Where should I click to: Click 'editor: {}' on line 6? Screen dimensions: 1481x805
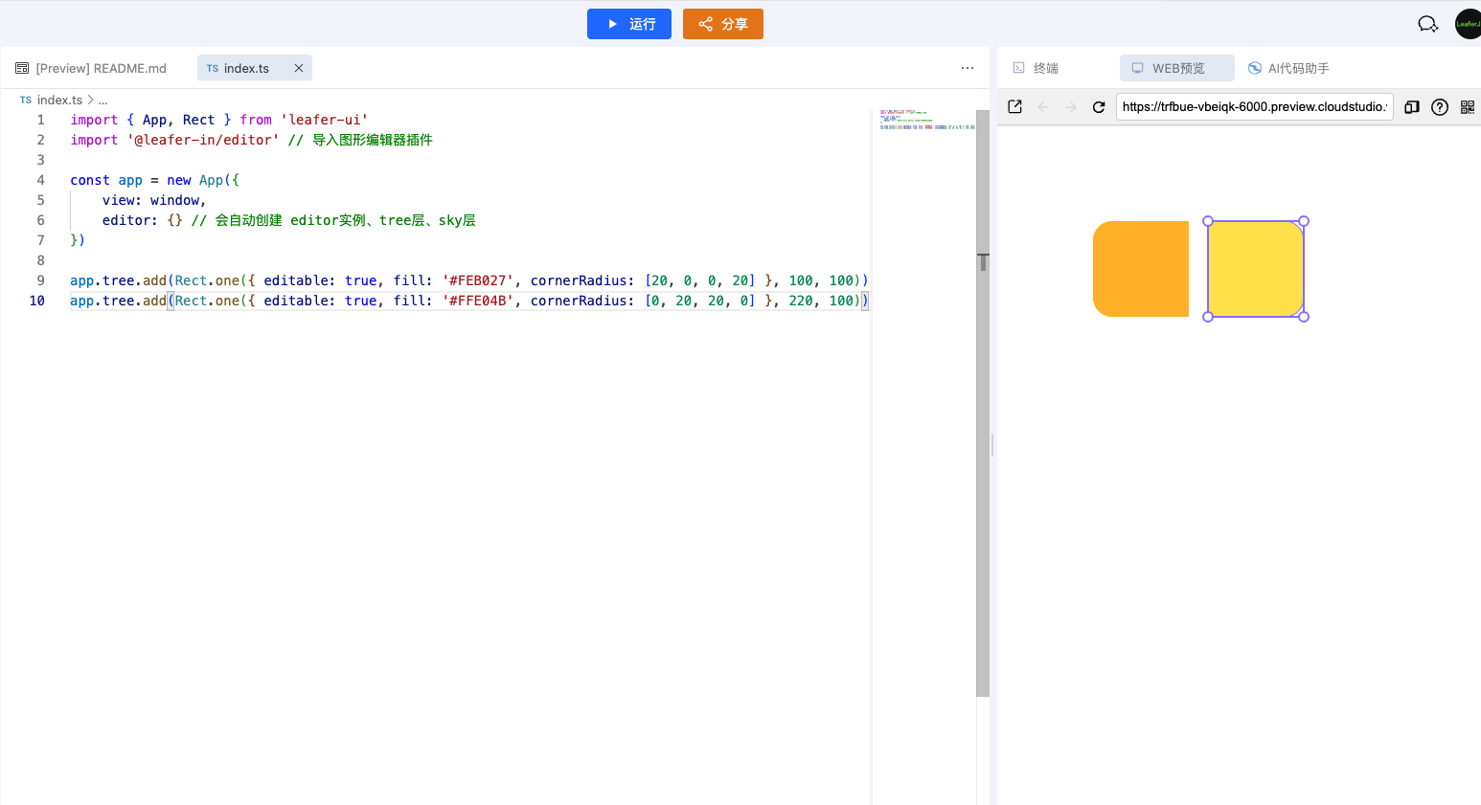pyautogui.click(x=142, y=220)
